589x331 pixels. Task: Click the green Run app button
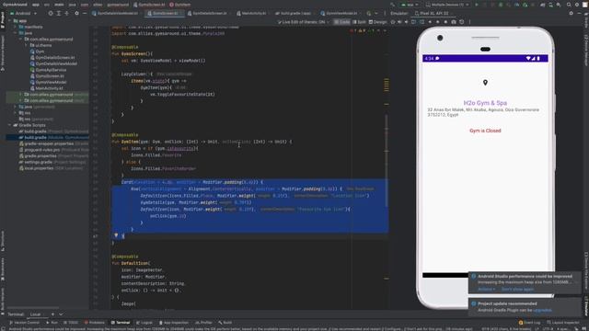click(x=477, y=5)
